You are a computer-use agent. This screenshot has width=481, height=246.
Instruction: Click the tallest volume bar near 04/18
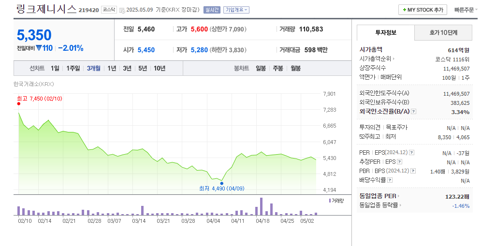click(262, 206)
